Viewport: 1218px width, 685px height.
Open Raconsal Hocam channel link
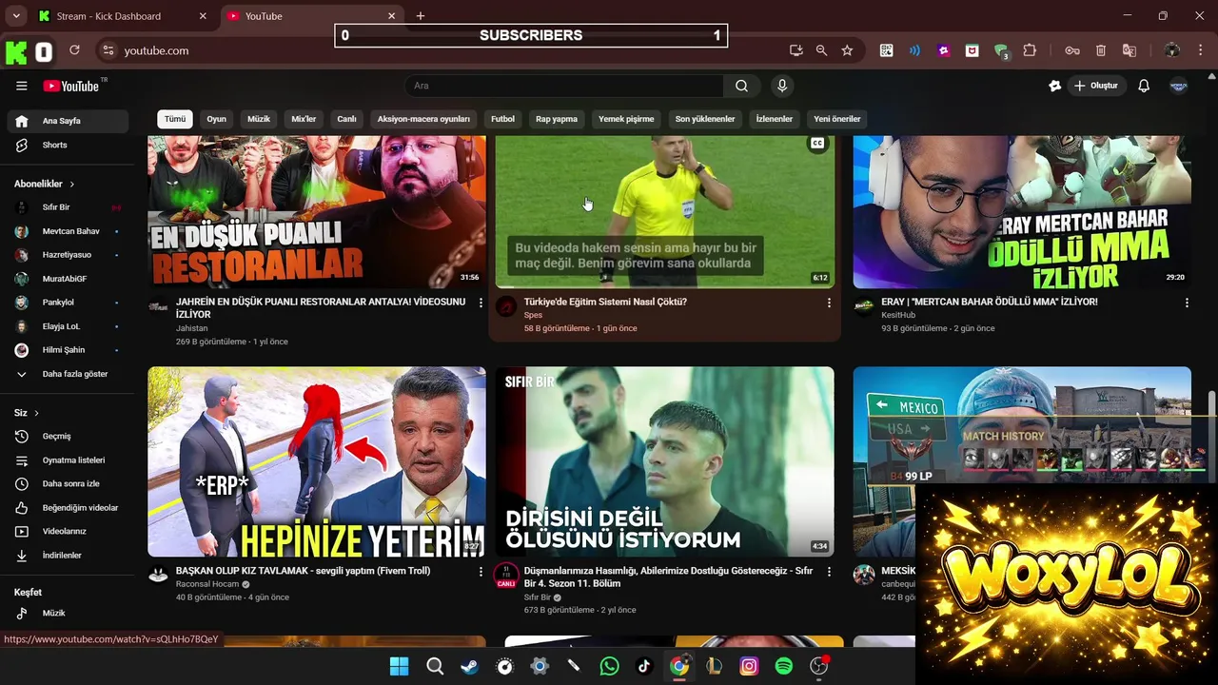[207, 584]
